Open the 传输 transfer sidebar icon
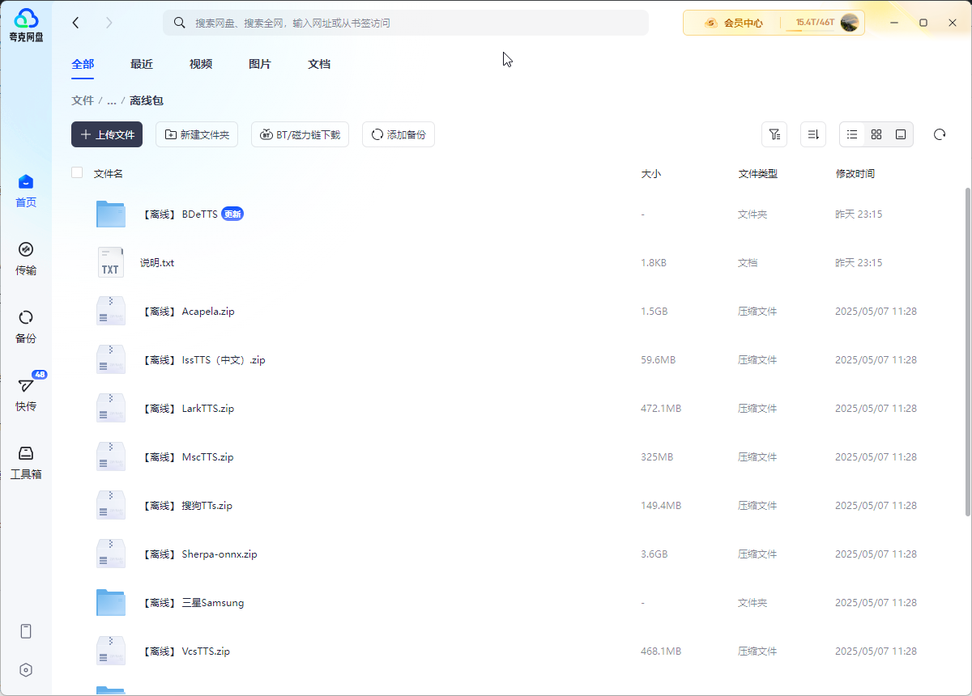Viewport: 972px width, 696px height. (x=26, y=249)
